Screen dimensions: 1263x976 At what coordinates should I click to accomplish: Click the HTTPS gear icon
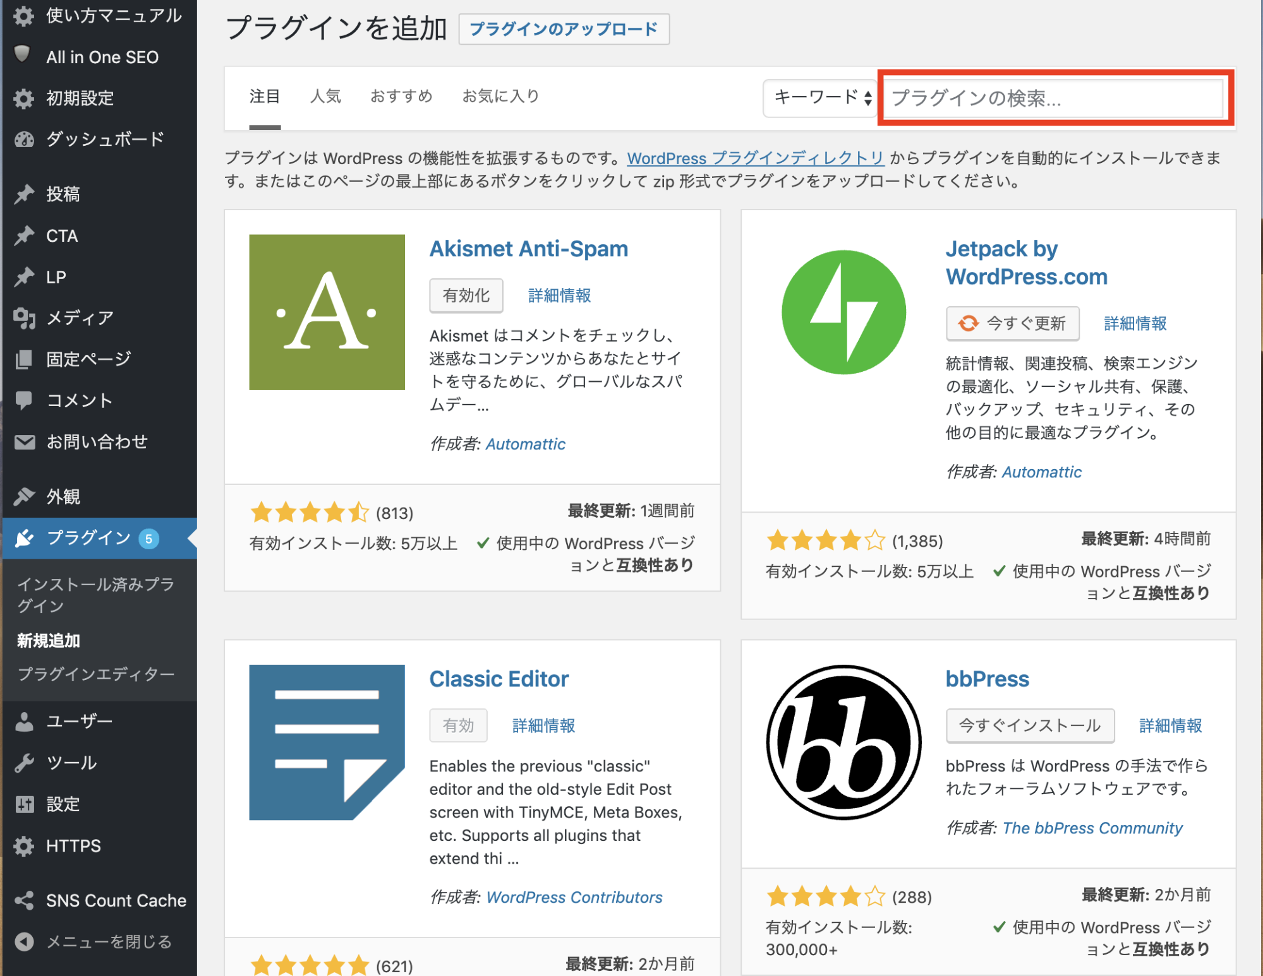click(23, 846)
